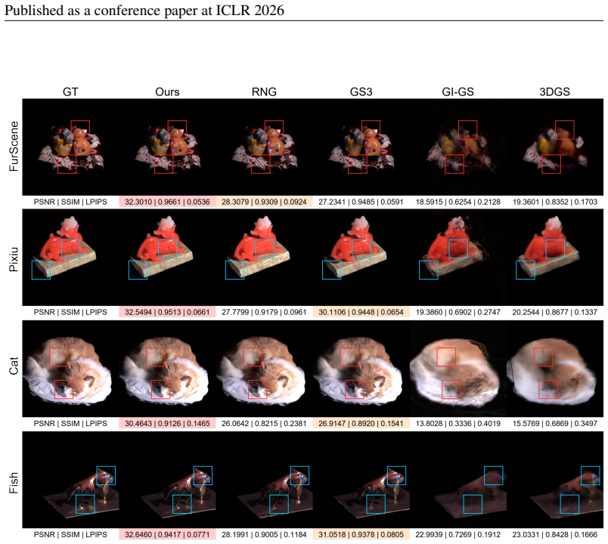The image size is (608, 544).
Task: Open the Fish RNG image
Action: tap(265, 480)
